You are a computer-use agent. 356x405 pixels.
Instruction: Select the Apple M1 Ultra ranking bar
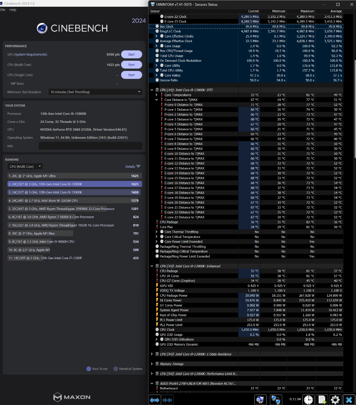tap(75, 176)
